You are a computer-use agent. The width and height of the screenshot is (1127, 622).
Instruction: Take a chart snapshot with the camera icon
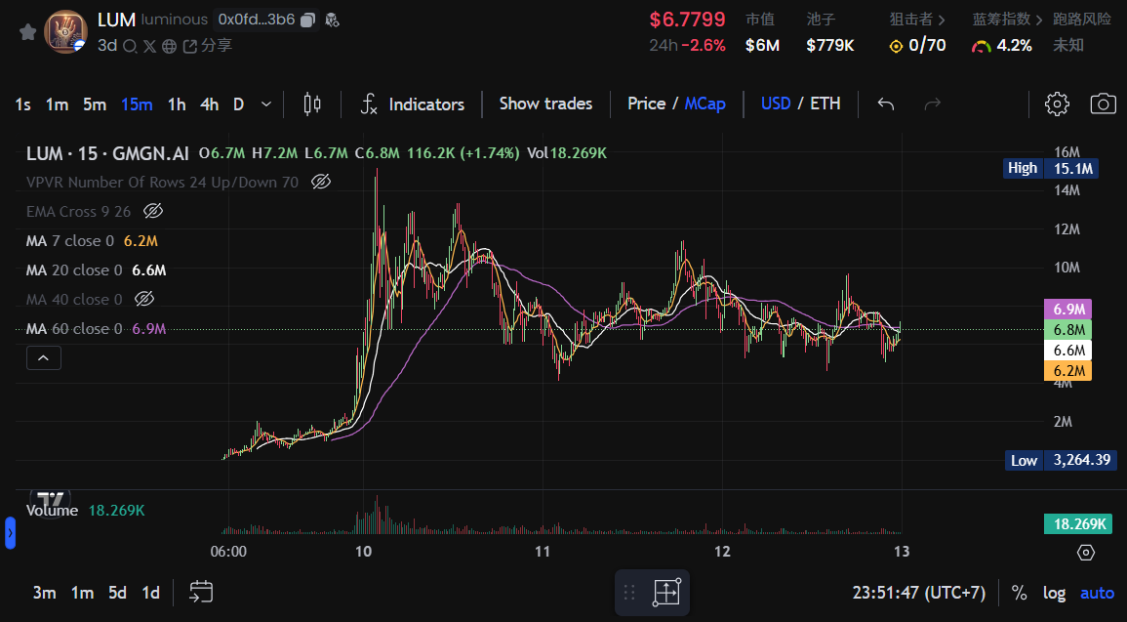(x=1104, y=103)
